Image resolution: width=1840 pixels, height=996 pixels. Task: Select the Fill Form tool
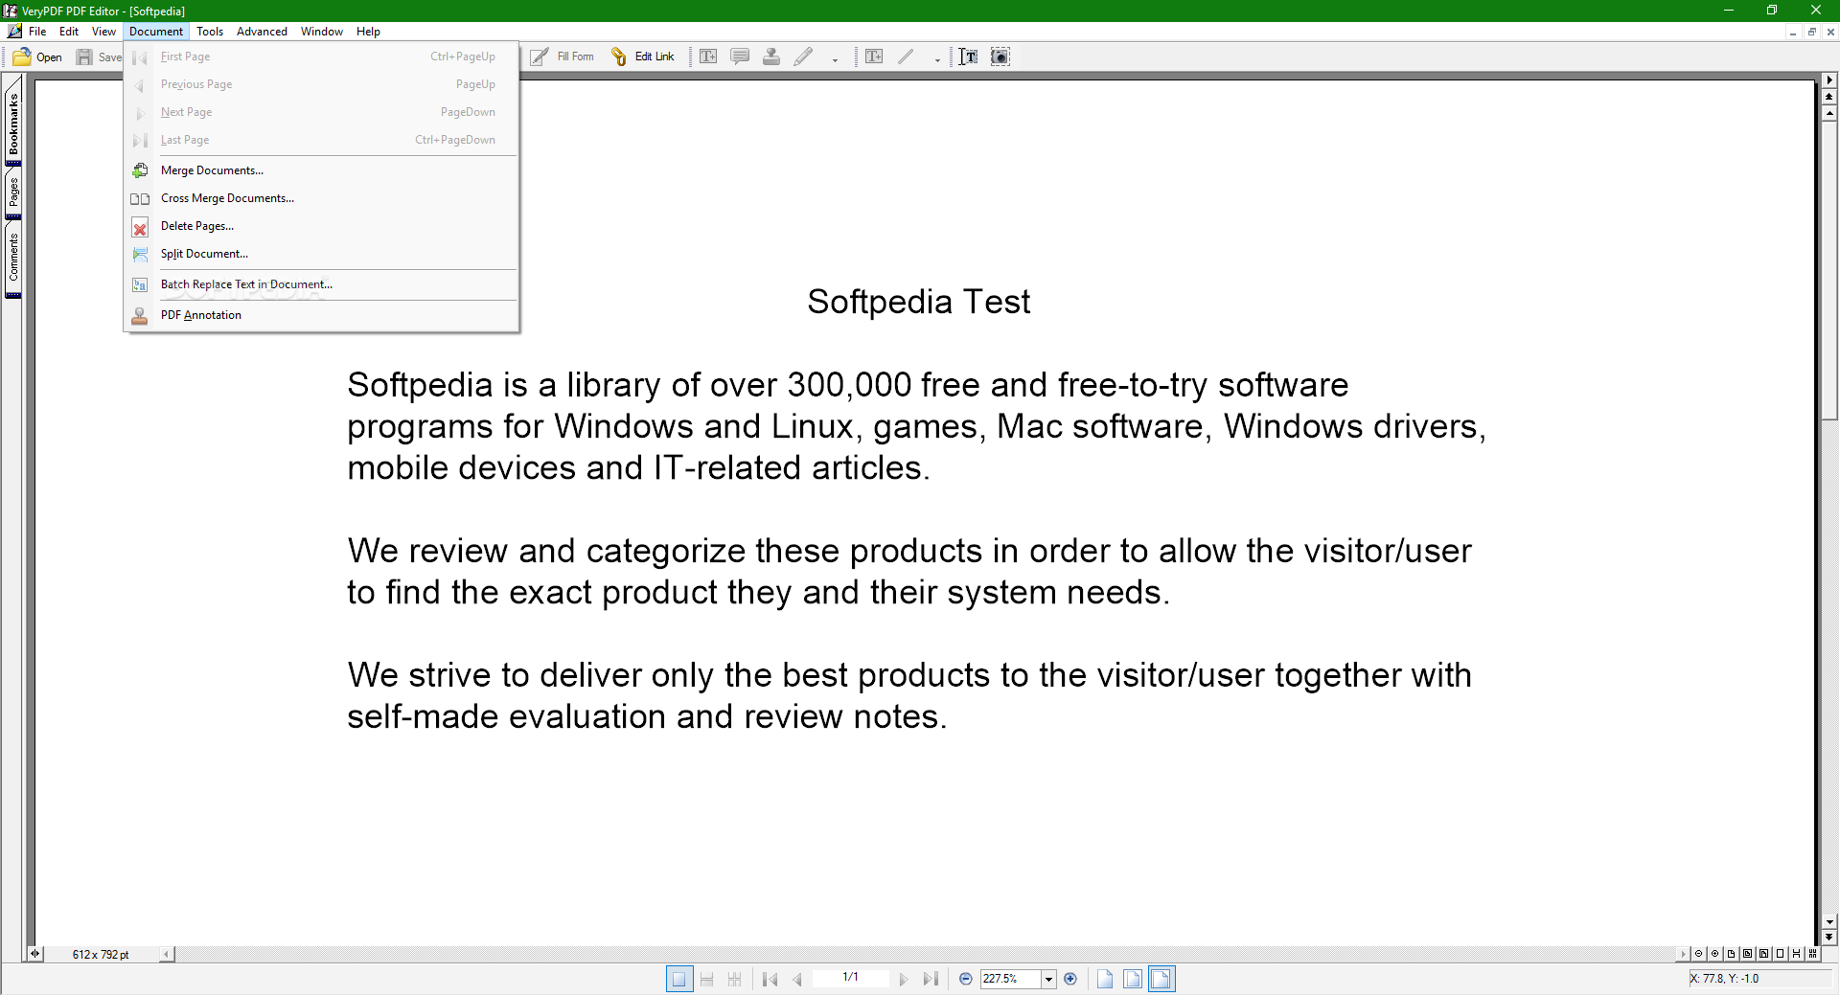click(x=563, y=57)
